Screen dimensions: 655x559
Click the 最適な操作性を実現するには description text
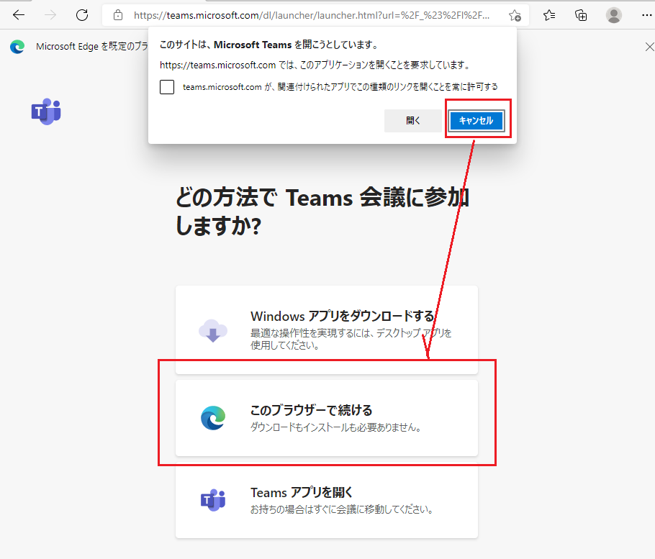pyautogui.click(x=351, y=339)
